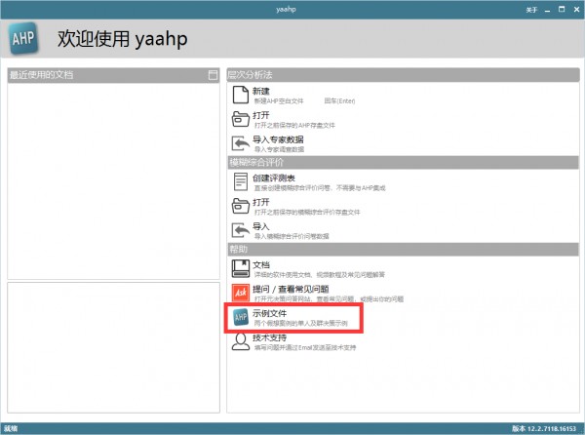Screen dimensions: 585x435
Task: Click the 导入专家数据 arrow icon
Action: pyautogui.click(x=240, y=143)
